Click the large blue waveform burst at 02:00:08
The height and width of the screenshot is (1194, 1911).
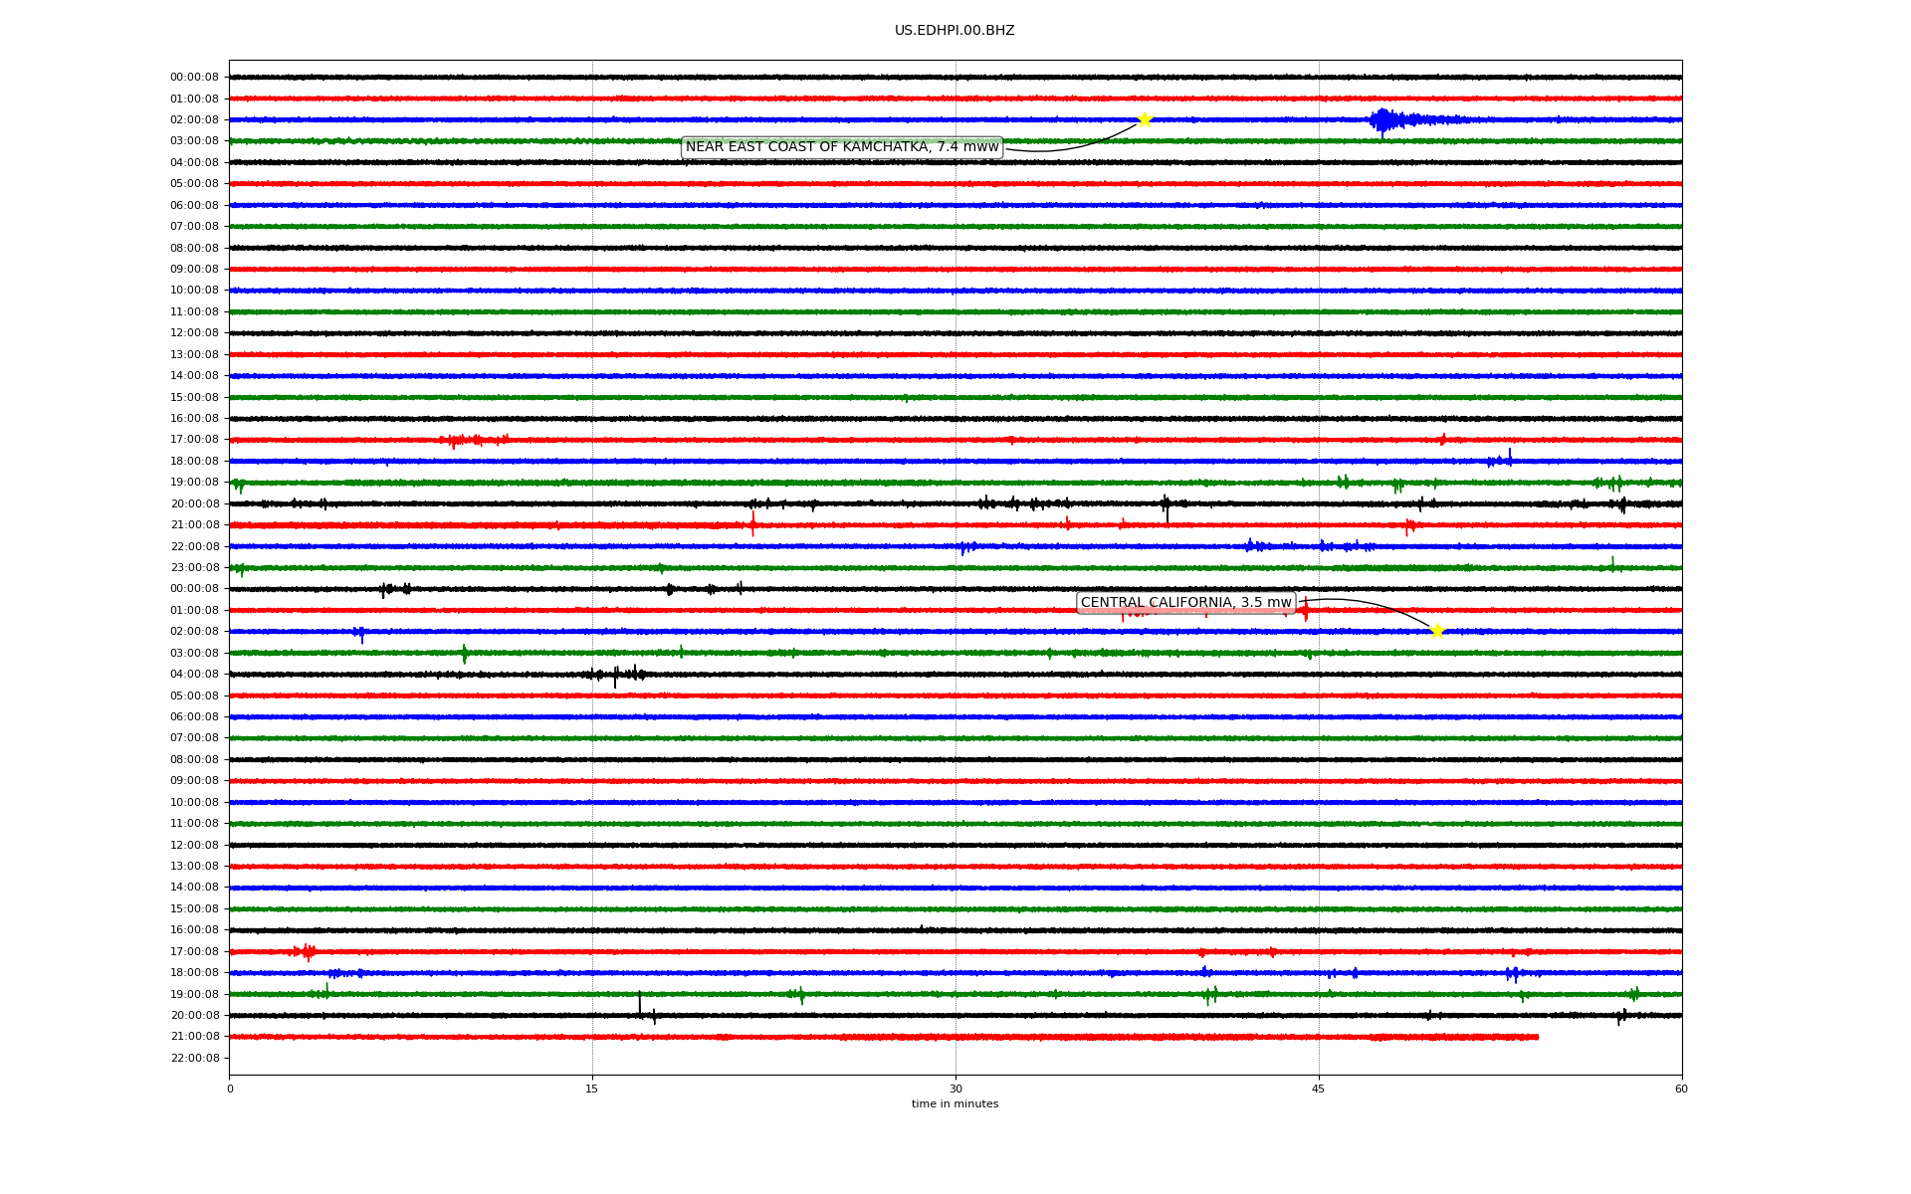[1383, 120]
